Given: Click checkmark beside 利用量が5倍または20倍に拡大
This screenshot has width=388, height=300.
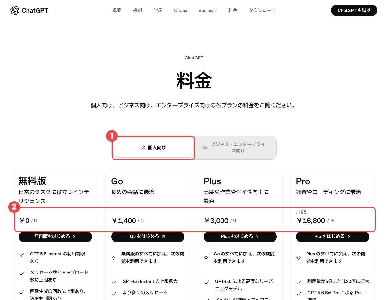Looking at the screenshot, I should coord(299,283).
